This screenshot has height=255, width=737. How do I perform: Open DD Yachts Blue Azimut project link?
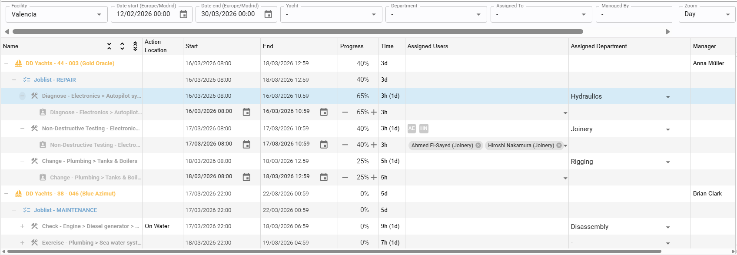tap(70, 194)
